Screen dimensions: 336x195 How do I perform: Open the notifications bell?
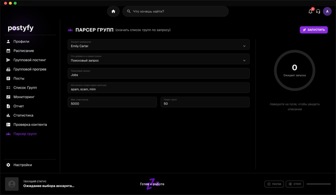tap(310, 11)
